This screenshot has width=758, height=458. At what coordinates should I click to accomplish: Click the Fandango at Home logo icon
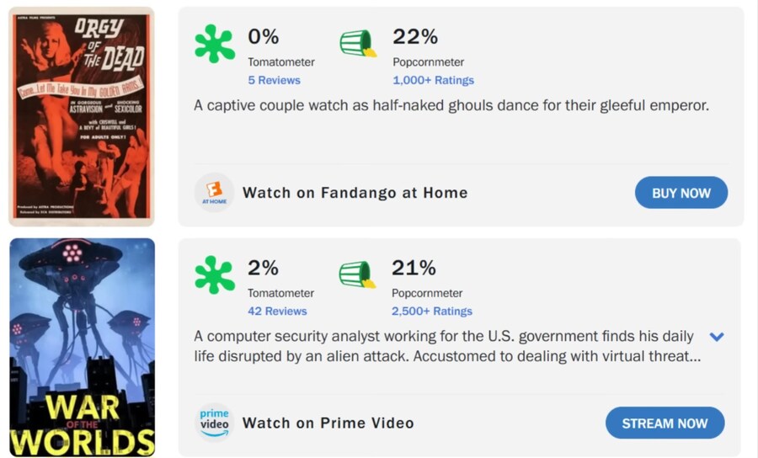[214, 192]
